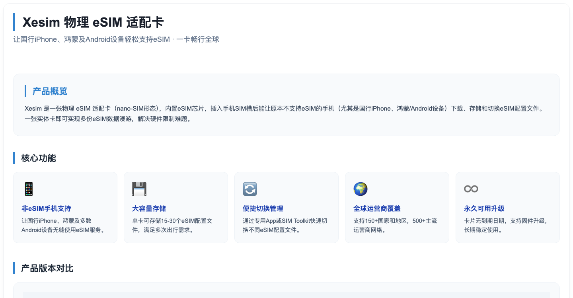Image resolution: width=573 pixels, height=298 pixels.
Task: Click the smartphone icon in the first feature card
Action: point(29,189)
